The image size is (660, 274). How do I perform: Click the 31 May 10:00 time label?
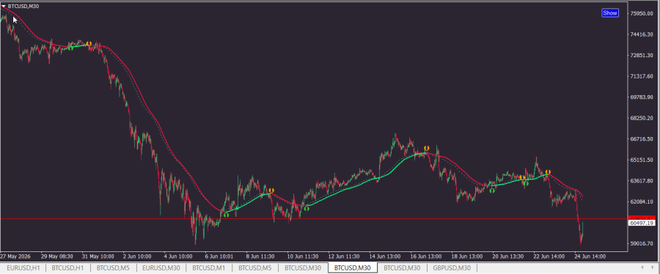(98, 256)
